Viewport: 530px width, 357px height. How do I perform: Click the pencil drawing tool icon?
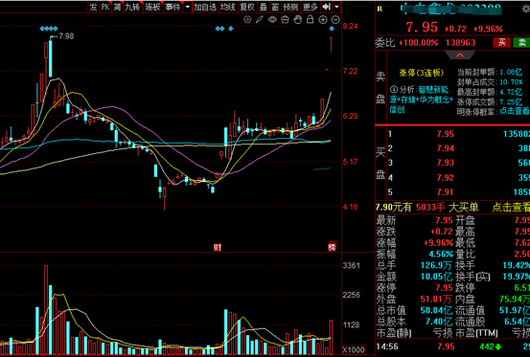point(260,19)
